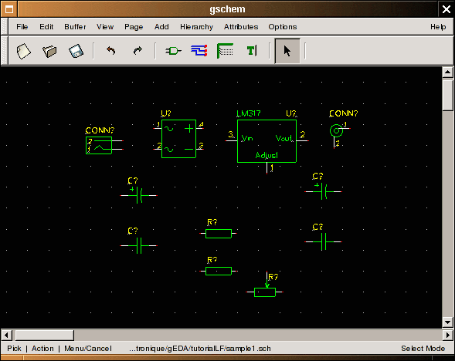
Task: Expand the Options menu
Action: (282, 27)
